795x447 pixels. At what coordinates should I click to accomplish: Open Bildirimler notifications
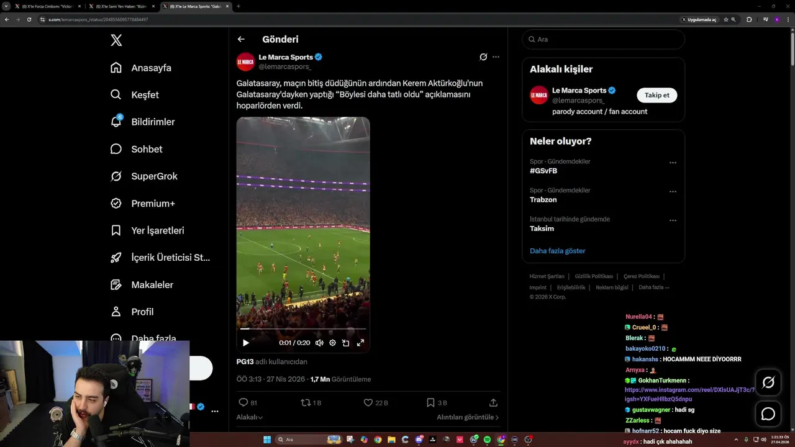click(x=142, y=122)
